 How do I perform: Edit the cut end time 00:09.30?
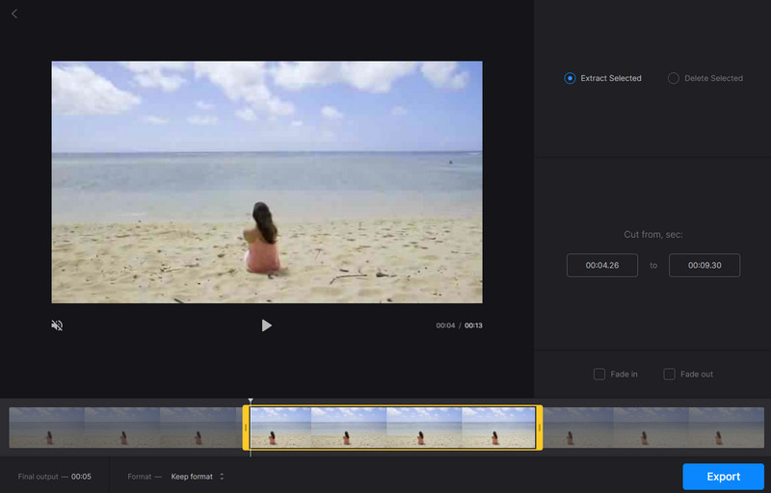[705, 265]
